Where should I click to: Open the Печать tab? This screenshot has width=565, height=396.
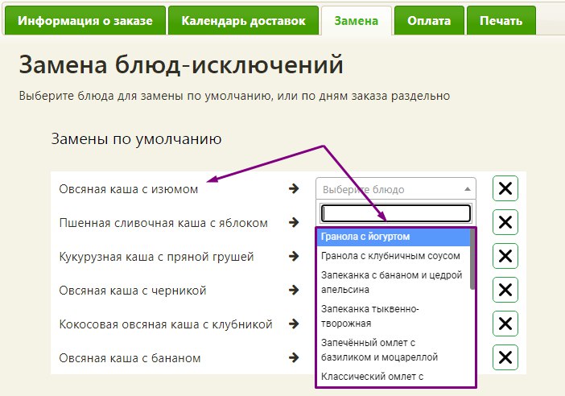click(x=500, y=21)
